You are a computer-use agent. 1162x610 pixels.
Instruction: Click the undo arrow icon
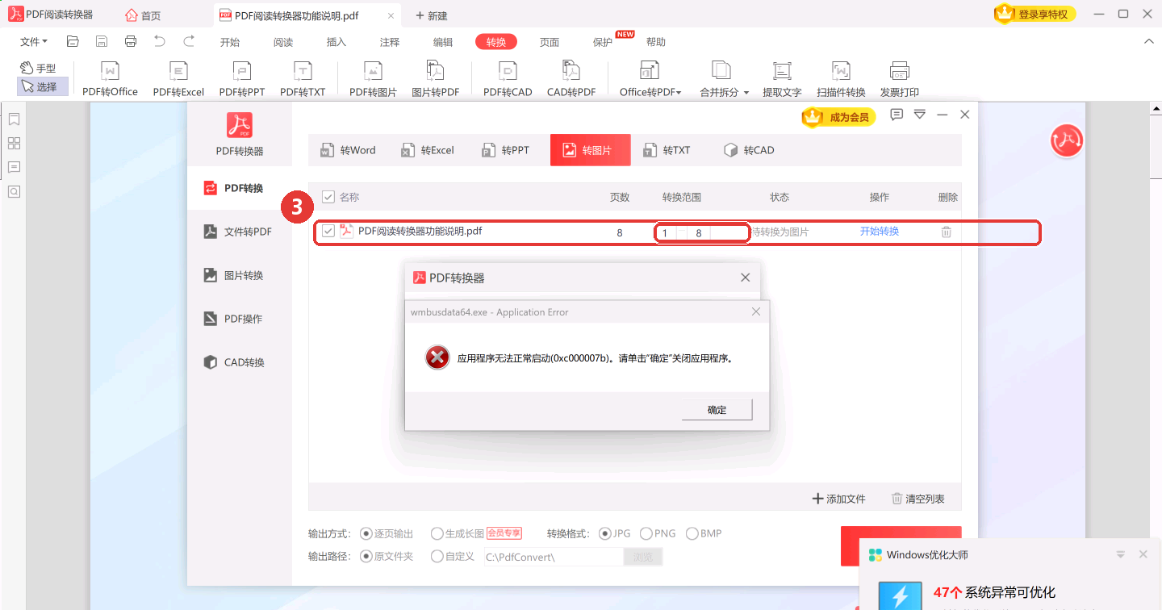tap(160, 41)
